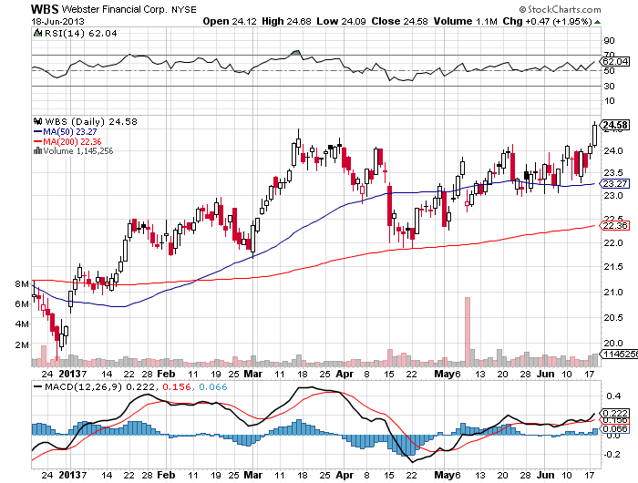Viewport: 638px width, 483px height.
Task: Click the Volume 1.1M header value
Action: [x=465, y=21]
